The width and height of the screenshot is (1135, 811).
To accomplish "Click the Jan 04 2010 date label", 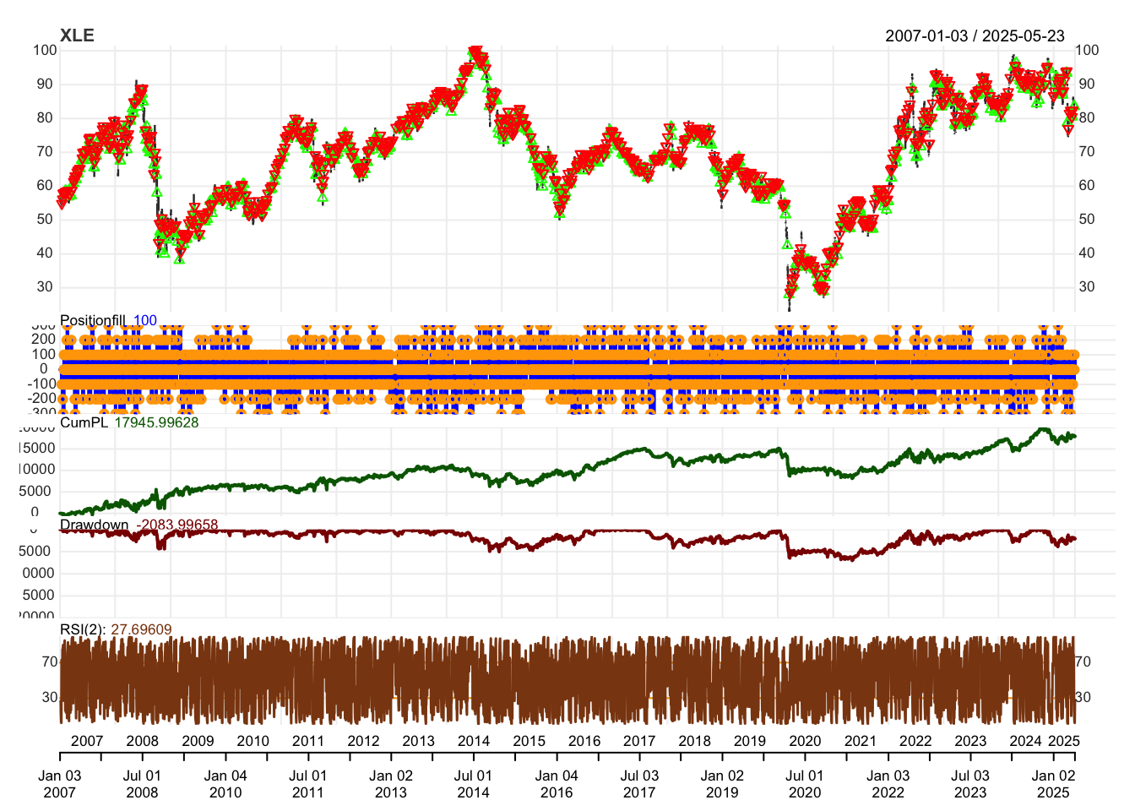I will (225, 784).
